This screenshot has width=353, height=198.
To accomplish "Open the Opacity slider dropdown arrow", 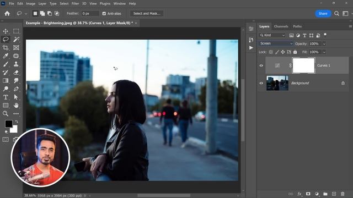I will [324, 44].
